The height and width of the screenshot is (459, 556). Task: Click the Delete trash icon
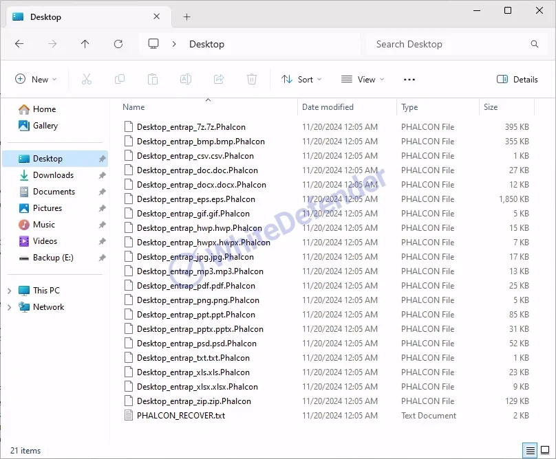[x=252, y=79]
